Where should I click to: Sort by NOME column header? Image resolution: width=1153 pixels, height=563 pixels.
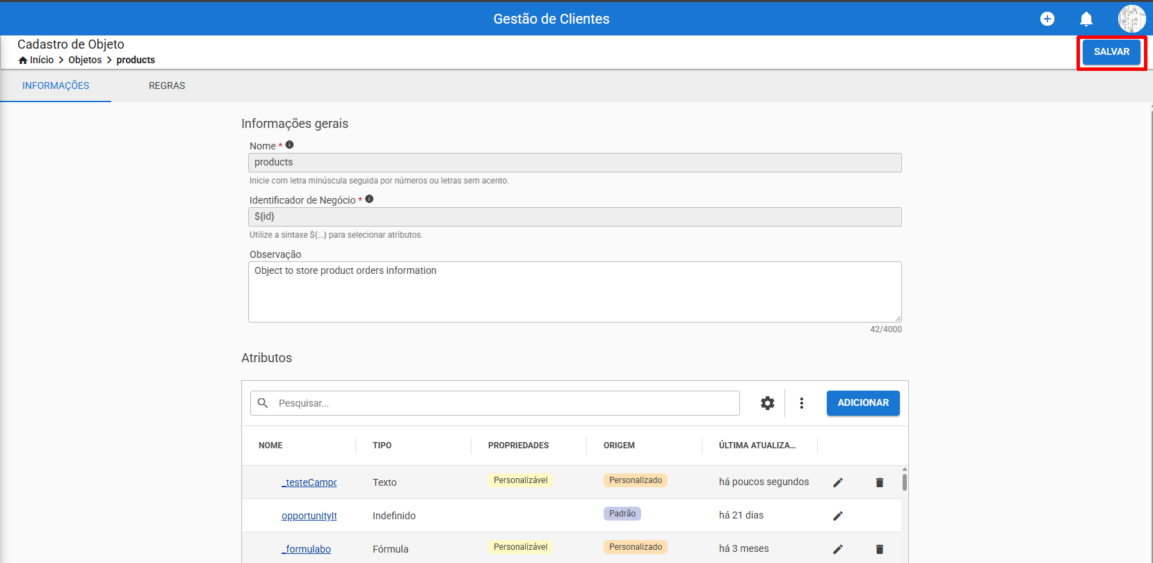(271, 446)
